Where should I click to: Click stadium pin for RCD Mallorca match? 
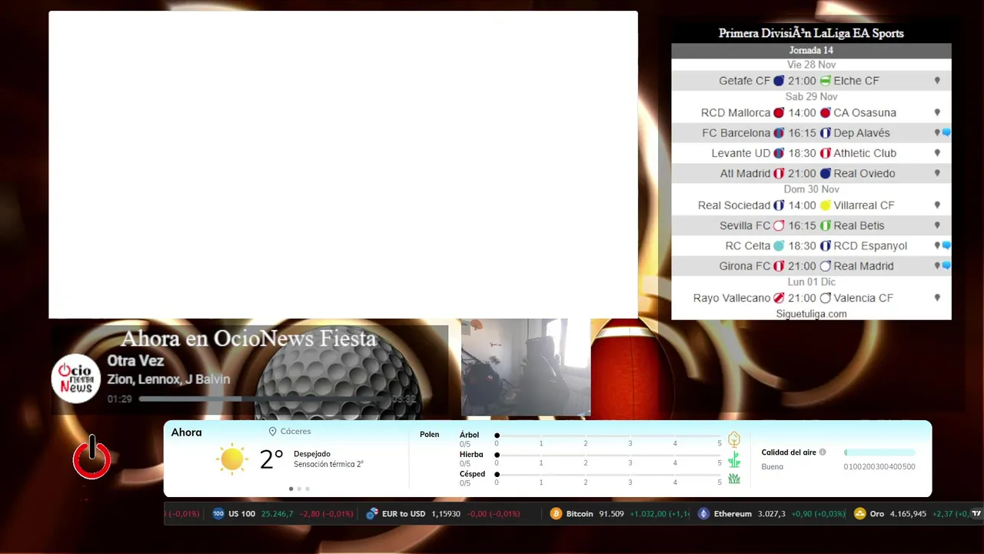tap(937, 112)
